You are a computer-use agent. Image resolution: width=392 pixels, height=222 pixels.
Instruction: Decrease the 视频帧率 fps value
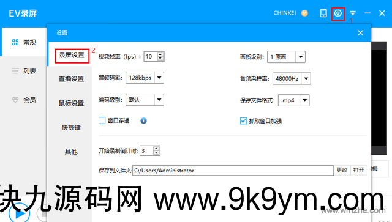pyautogui.click(x=160, y=59)
